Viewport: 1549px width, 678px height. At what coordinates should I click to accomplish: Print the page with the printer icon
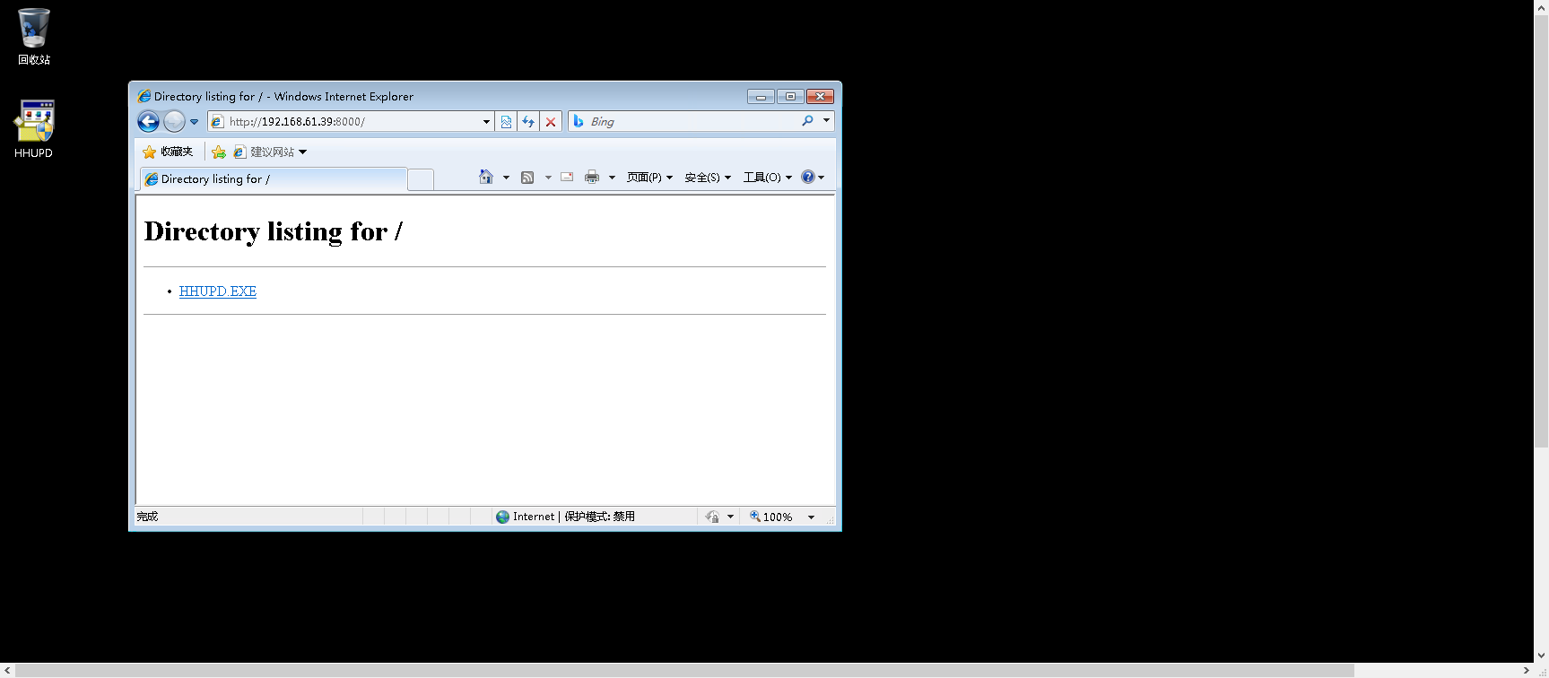(x=592, y=177)
